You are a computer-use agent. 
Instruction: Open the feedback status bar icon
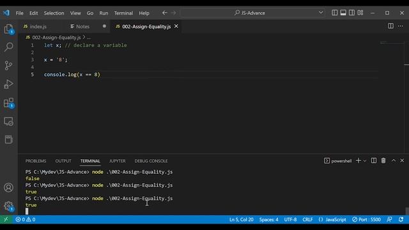(389, 220)
